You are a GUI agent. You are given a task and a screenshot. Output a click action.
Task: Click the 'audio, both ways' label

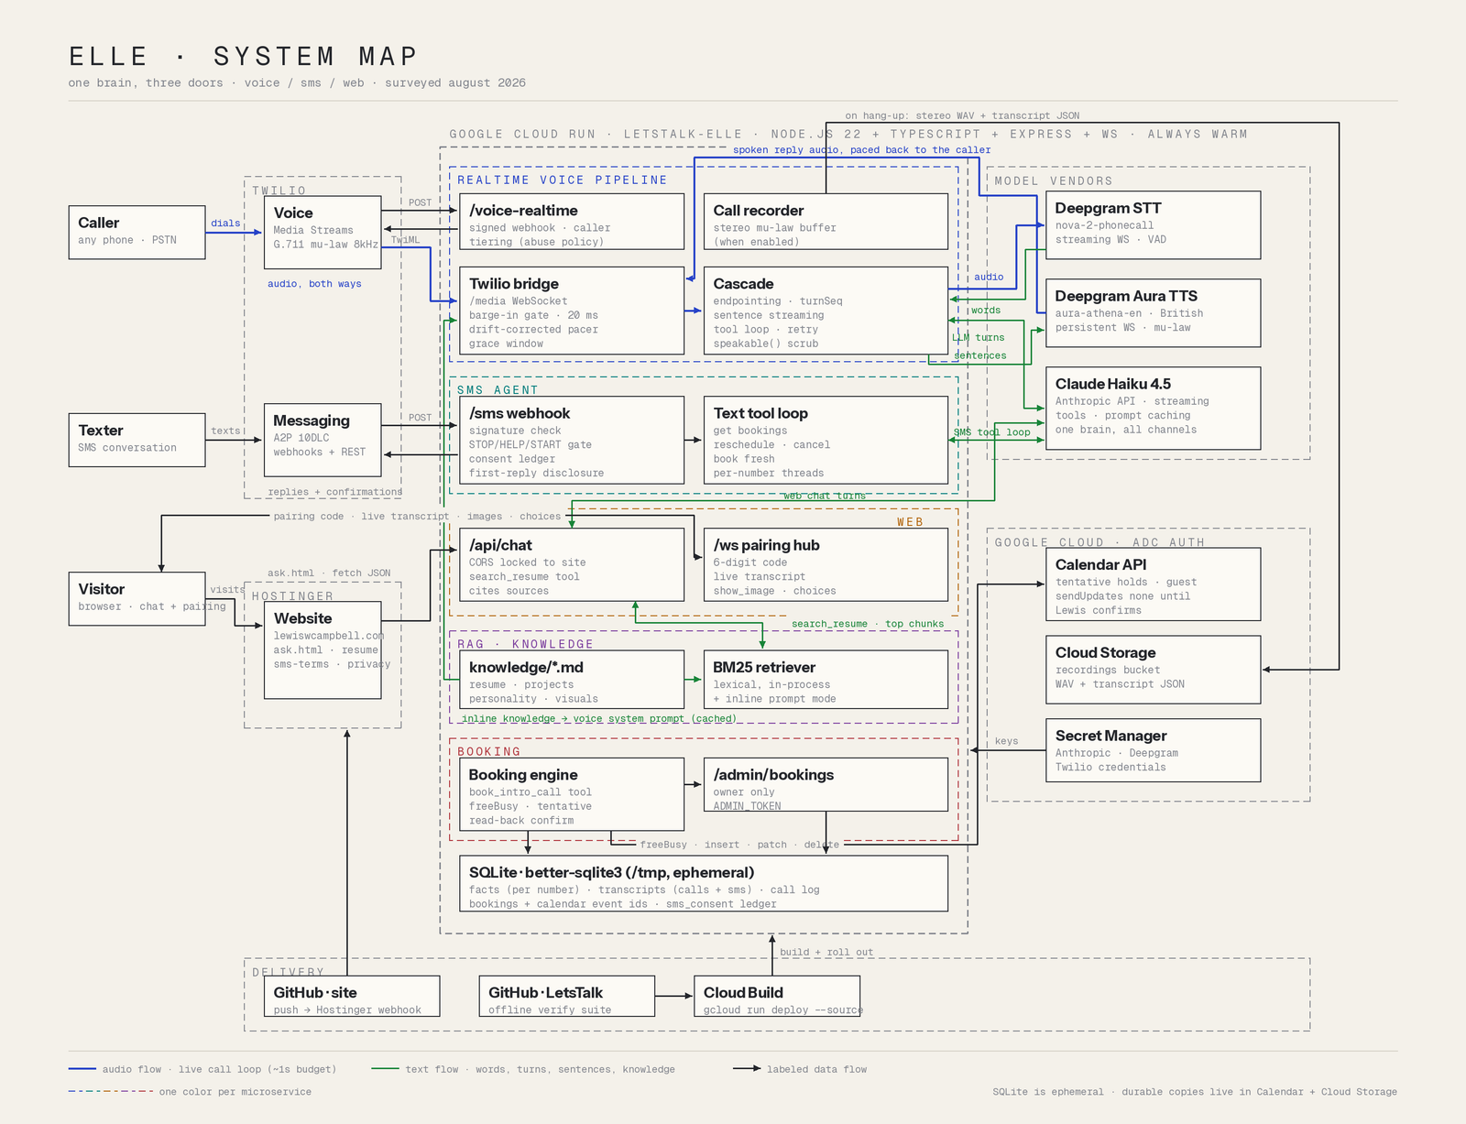[x=314, y=284]
